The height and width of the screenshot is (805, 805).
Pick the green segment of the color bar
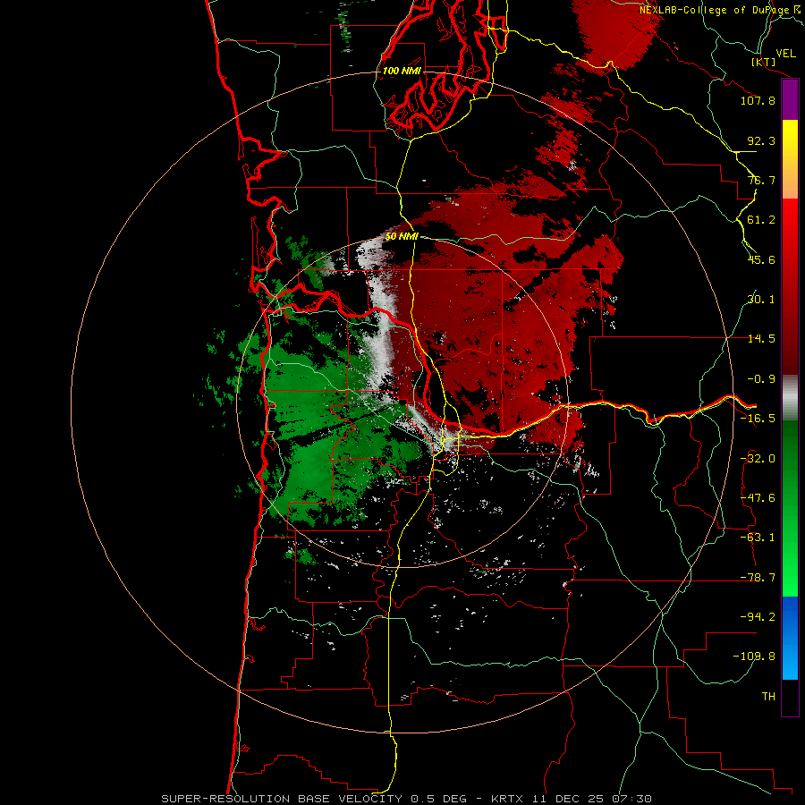[x=790, y=508]
